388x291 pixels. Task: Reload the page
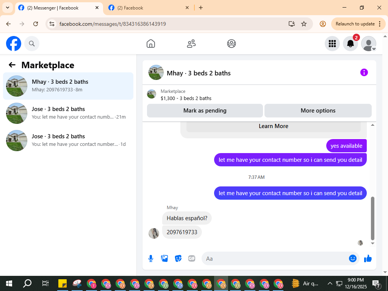tap(36, 24)
